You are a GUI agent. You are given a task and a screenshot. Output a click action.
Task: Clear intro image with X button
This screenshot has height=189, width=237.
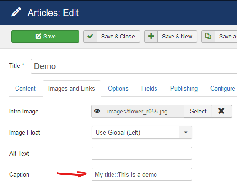click(x=222, y=111)
